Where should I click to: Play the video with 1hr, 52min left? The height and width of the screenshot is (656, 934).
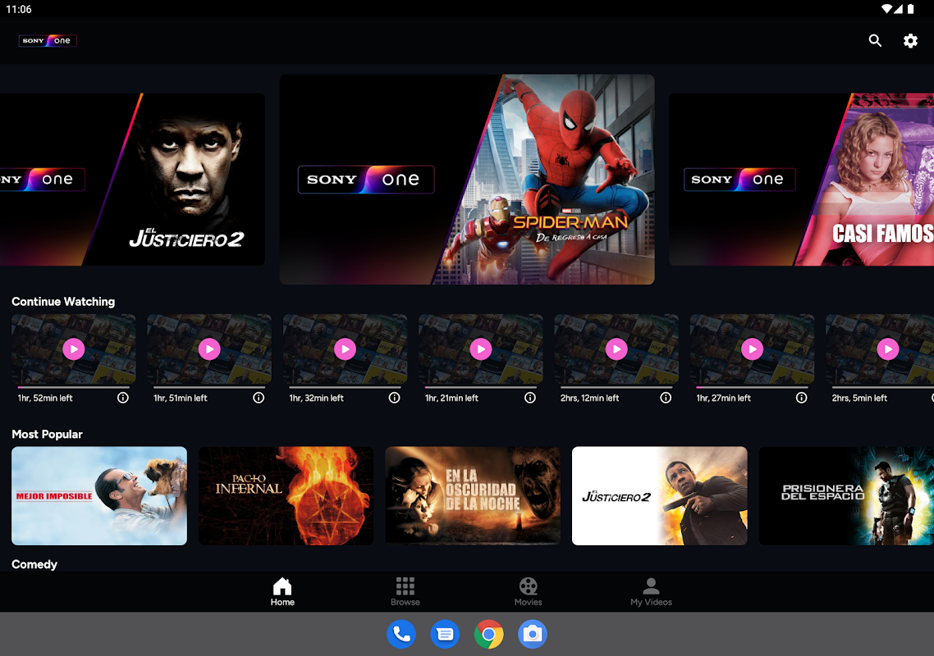pos(74,349)
